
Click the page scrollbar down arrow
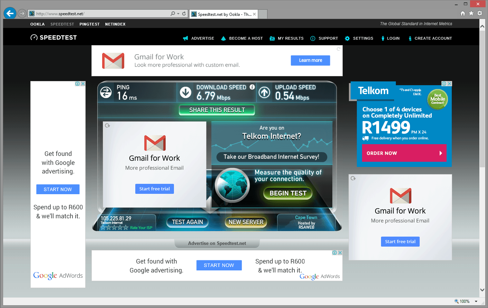pyautogui.click(x=482, y=290)
